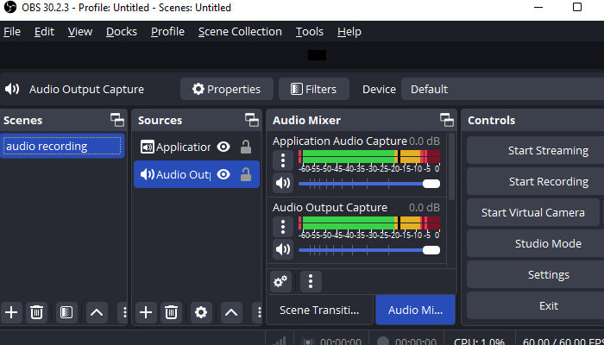Image resolution: width=604 pixels, height=345 pixels.
Task: Open scene filters icon in Scenes panel
Action: coord(66,312)
